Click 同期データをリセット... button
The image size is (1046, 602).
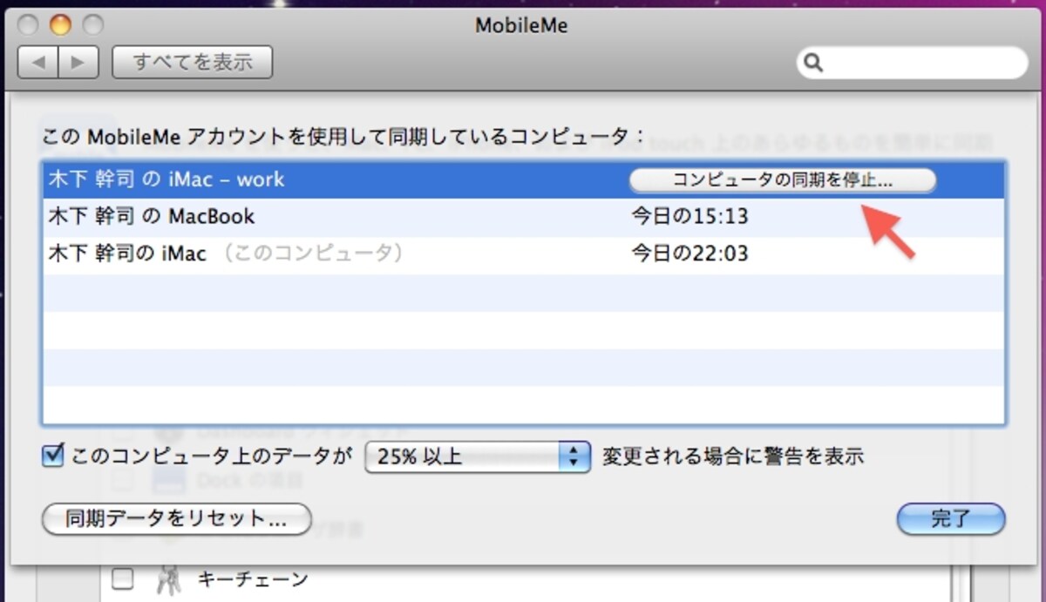(176, 519)
